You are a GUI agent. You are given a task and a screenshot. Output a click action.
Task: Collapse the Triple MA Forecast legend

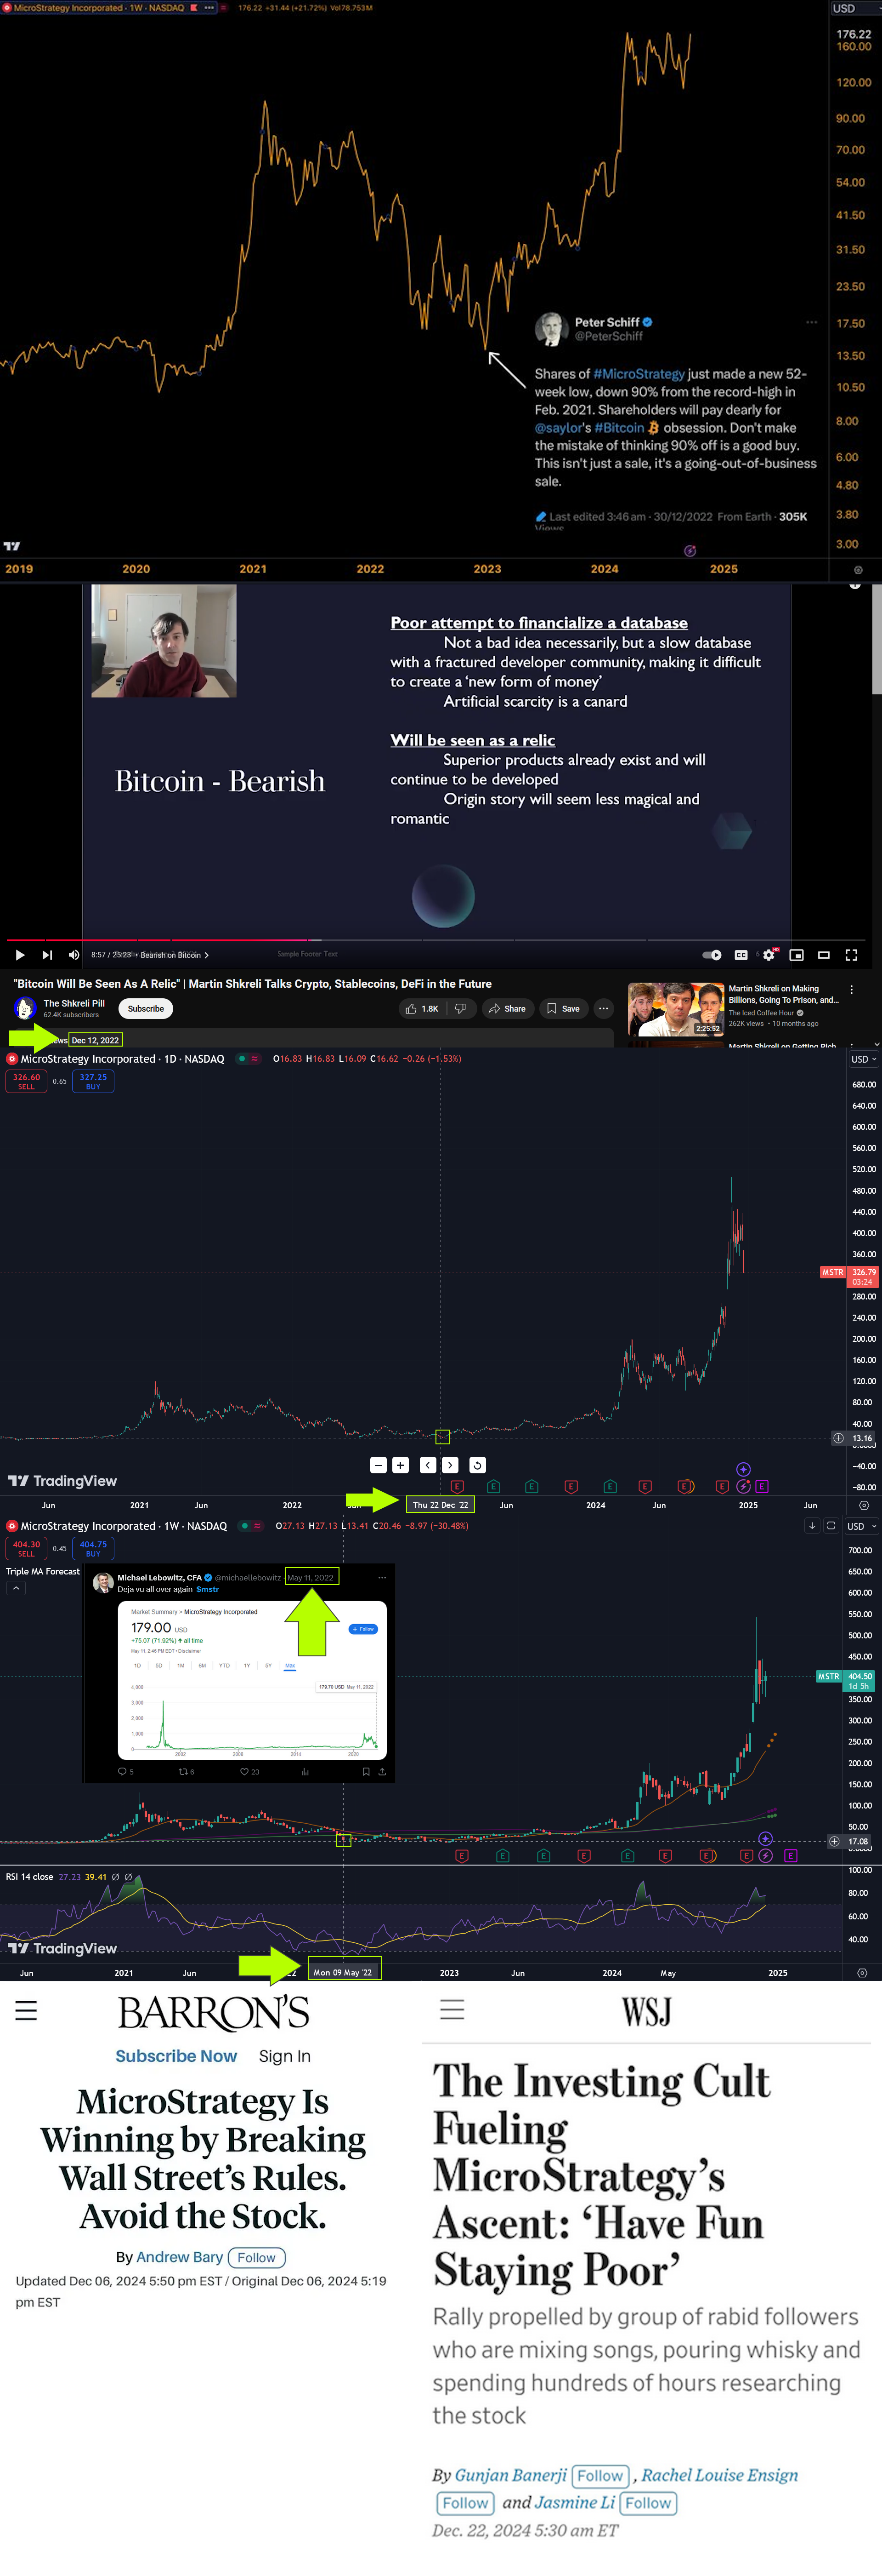point(15,1588)
